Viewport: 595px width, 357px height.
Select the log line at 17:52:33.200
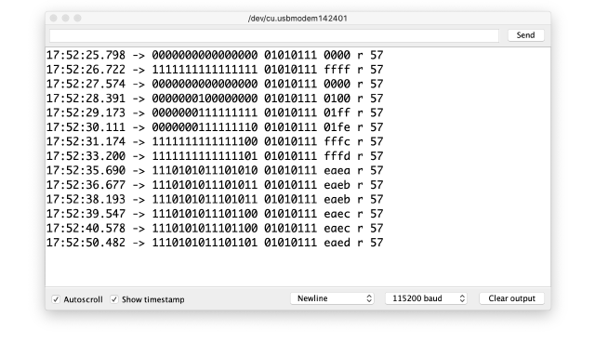pyautogui.click(x=215, y=156)
